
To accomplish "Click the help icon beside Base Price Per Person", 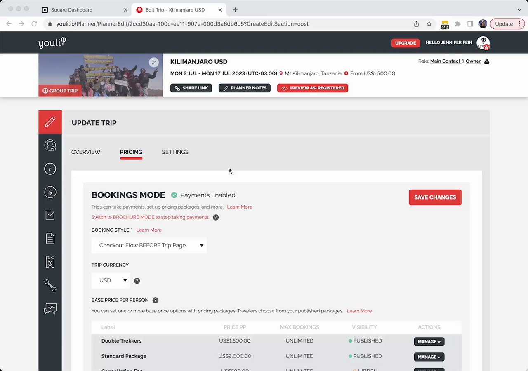I will click(156, 300).
